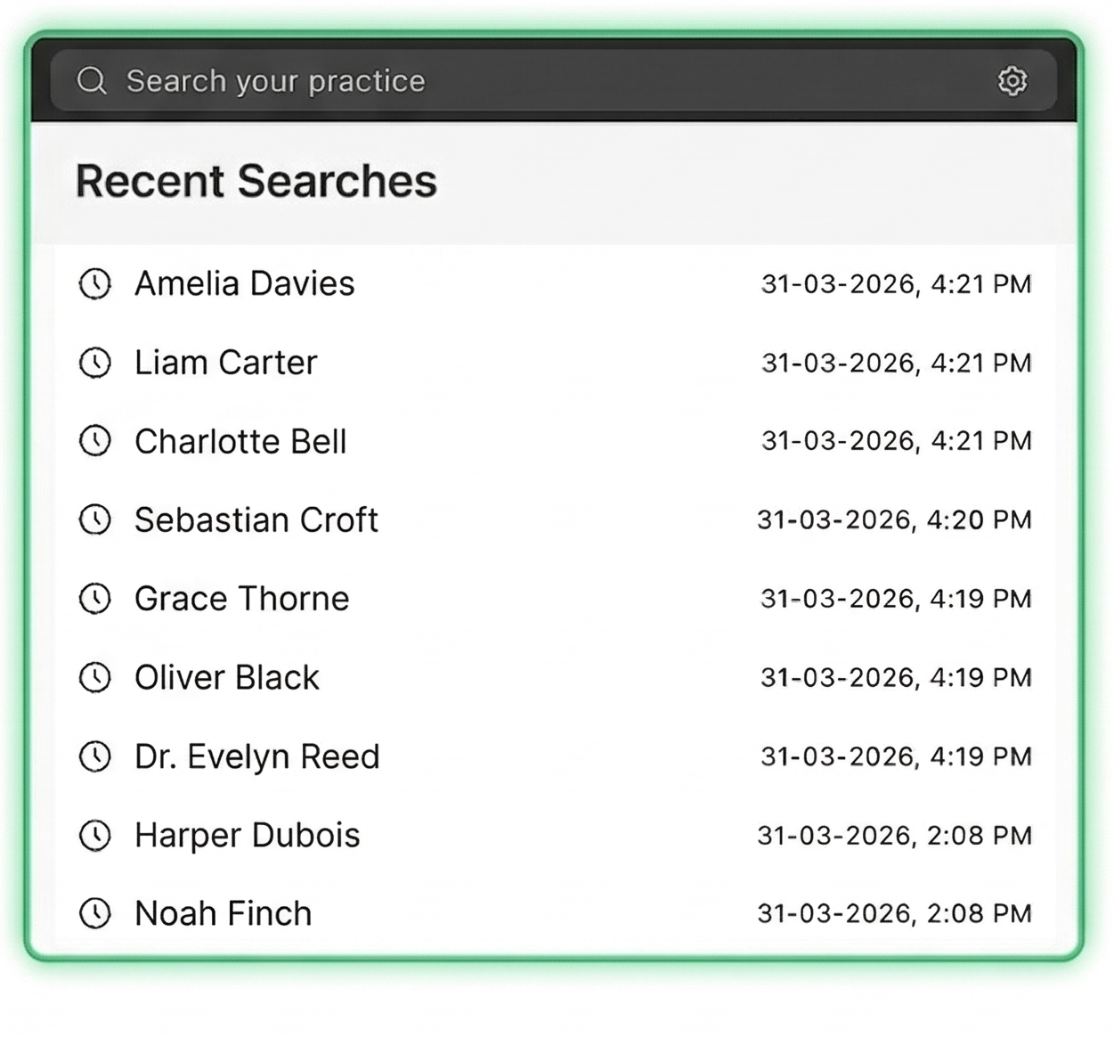Select the Noah Finch recent search
The height and width of the screenshot is (1038, 1114).
(x=224, y=913)
